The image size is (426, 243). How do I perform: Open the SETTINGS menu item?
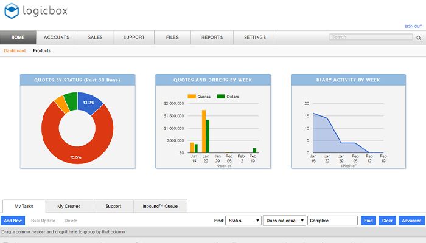coord(255,38)
